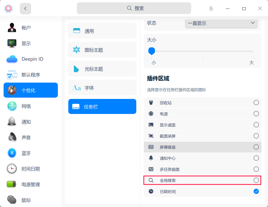Image resolution: width=268 pixels, height=207 pixels.
Task: Enable the screen keyboard (屏幕键盘) plugin
Action: (256, 147)
